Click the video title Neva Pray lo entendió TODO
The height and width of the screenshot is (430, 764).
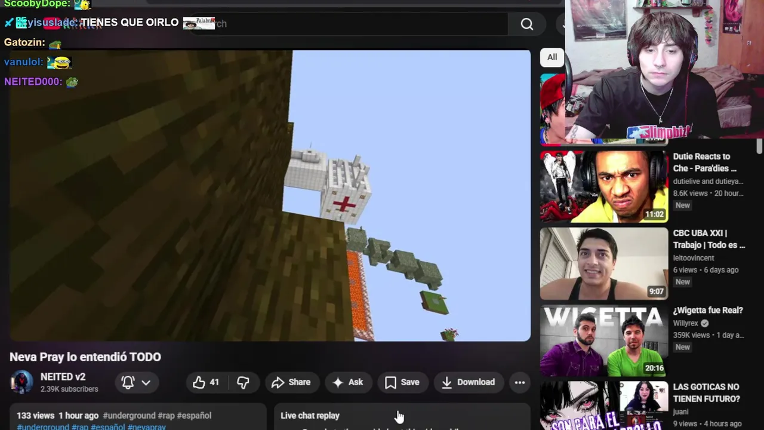(x=85, y=357)
